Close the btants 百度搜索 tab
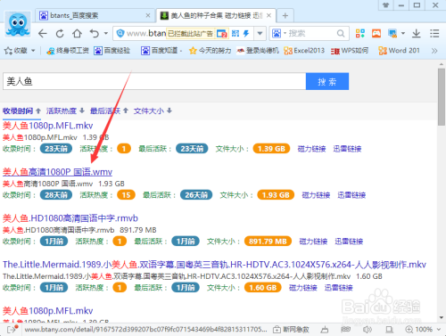The width and height of the screenshot is (446, 336). coord(148,15)
